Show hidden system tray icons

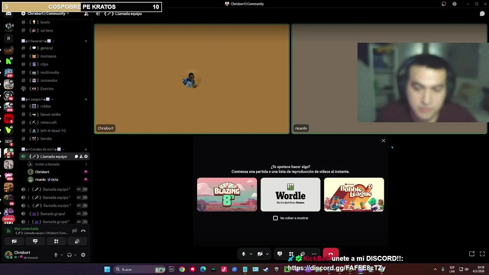[435, 269]
